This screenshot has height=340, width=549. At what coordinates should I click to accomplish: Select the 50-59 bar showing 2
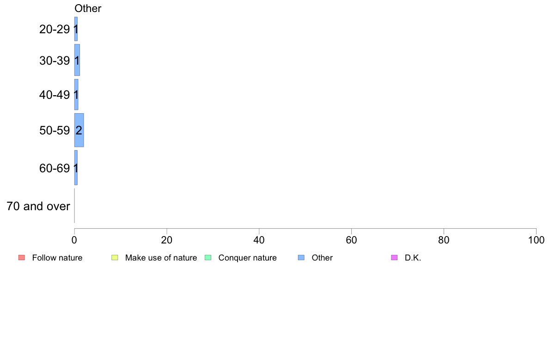tap(79, 130)
